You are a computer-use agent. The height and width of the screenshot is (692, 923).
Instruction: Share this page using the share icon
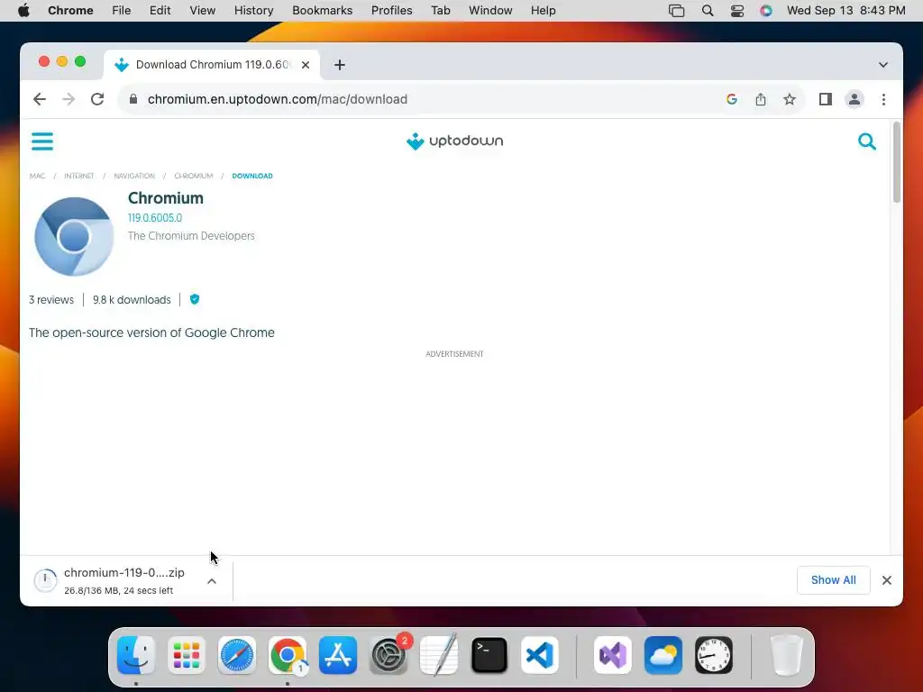coord(761,99)
